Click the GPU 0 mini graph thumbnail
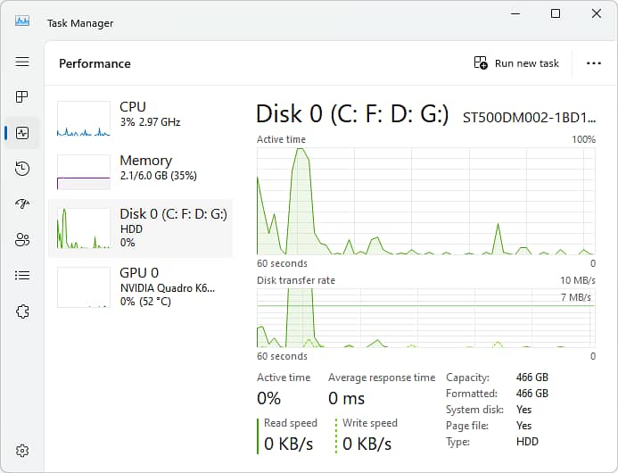Screen dimensions: 618x473 [84, 287]
